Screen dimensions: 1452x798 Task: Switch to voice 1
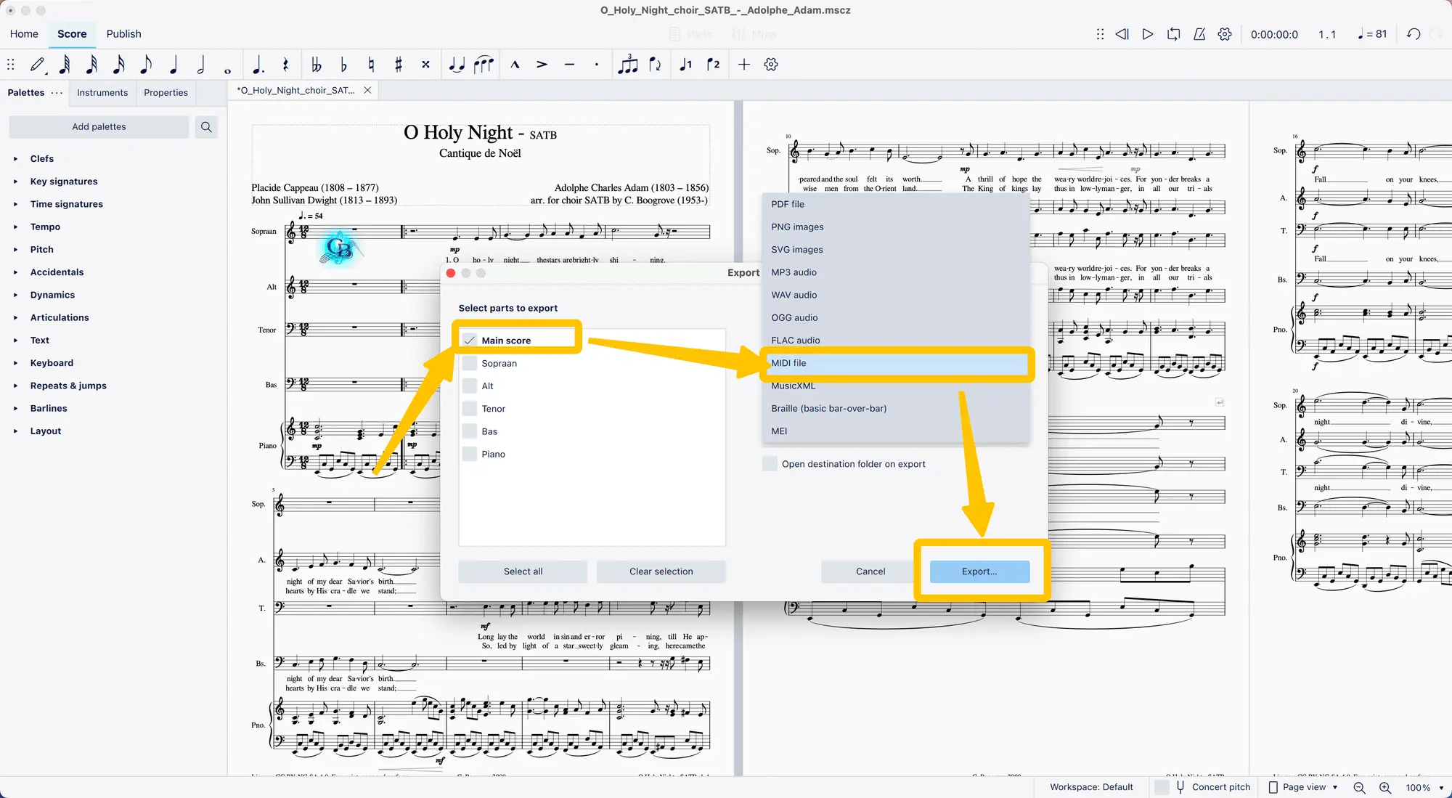[x=686, y=65]
